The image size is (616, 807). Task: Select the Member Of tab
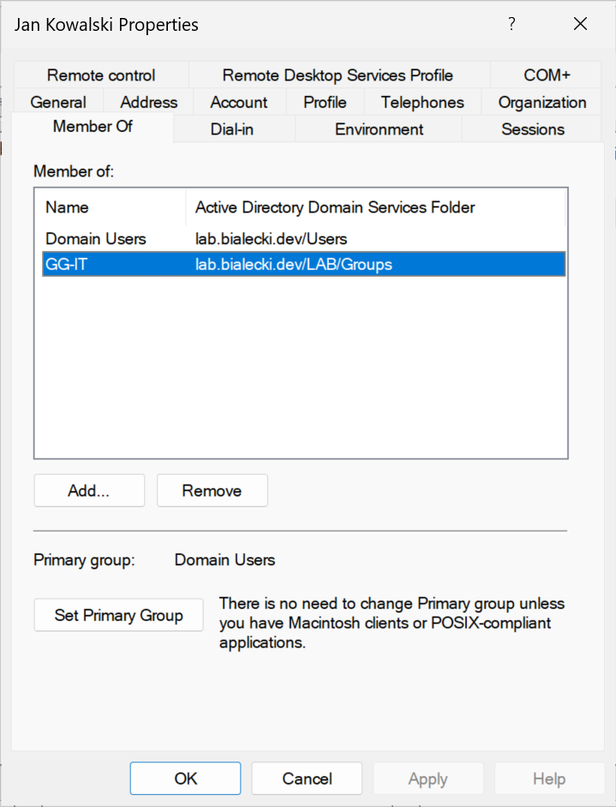click(93, 127)
